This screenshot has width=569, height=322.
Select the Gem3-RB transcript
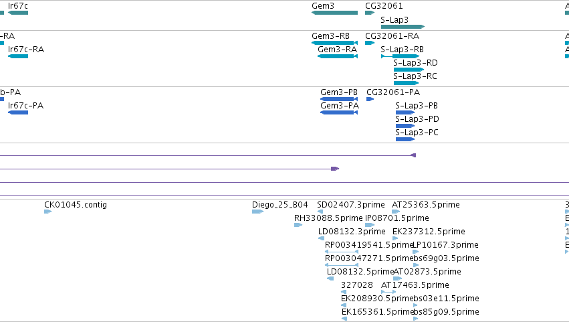point(334,43)
